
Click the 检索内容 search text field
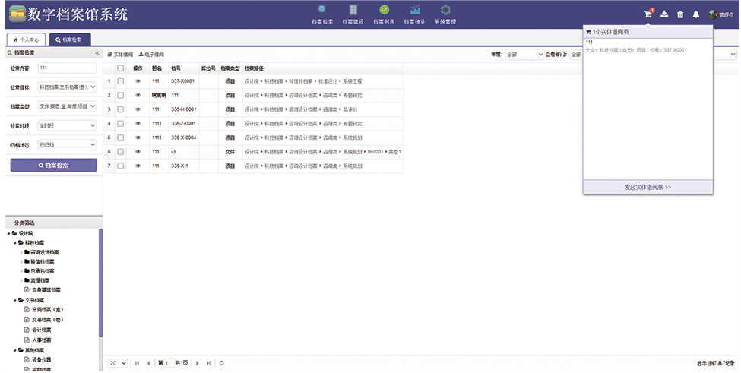tap(68, 68)
